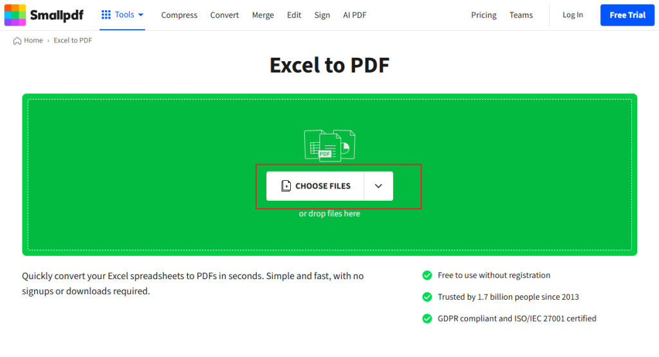
Task: Click checkmark beside 'GDPR compliant'
Action: tap(427, 319)
